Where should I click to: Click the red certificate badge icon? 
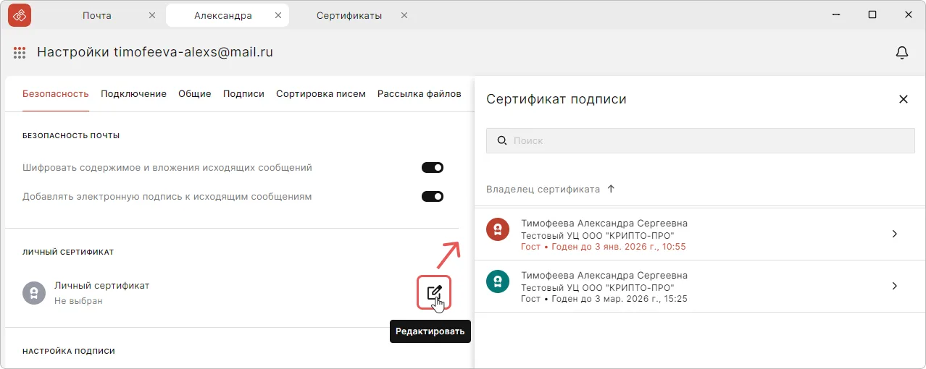(x=498, y=229)
